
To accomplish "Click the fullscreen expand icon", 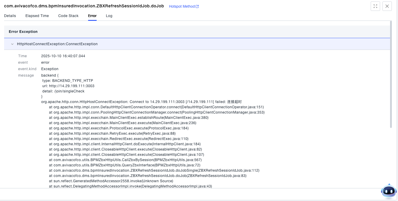I will point(375,6).
